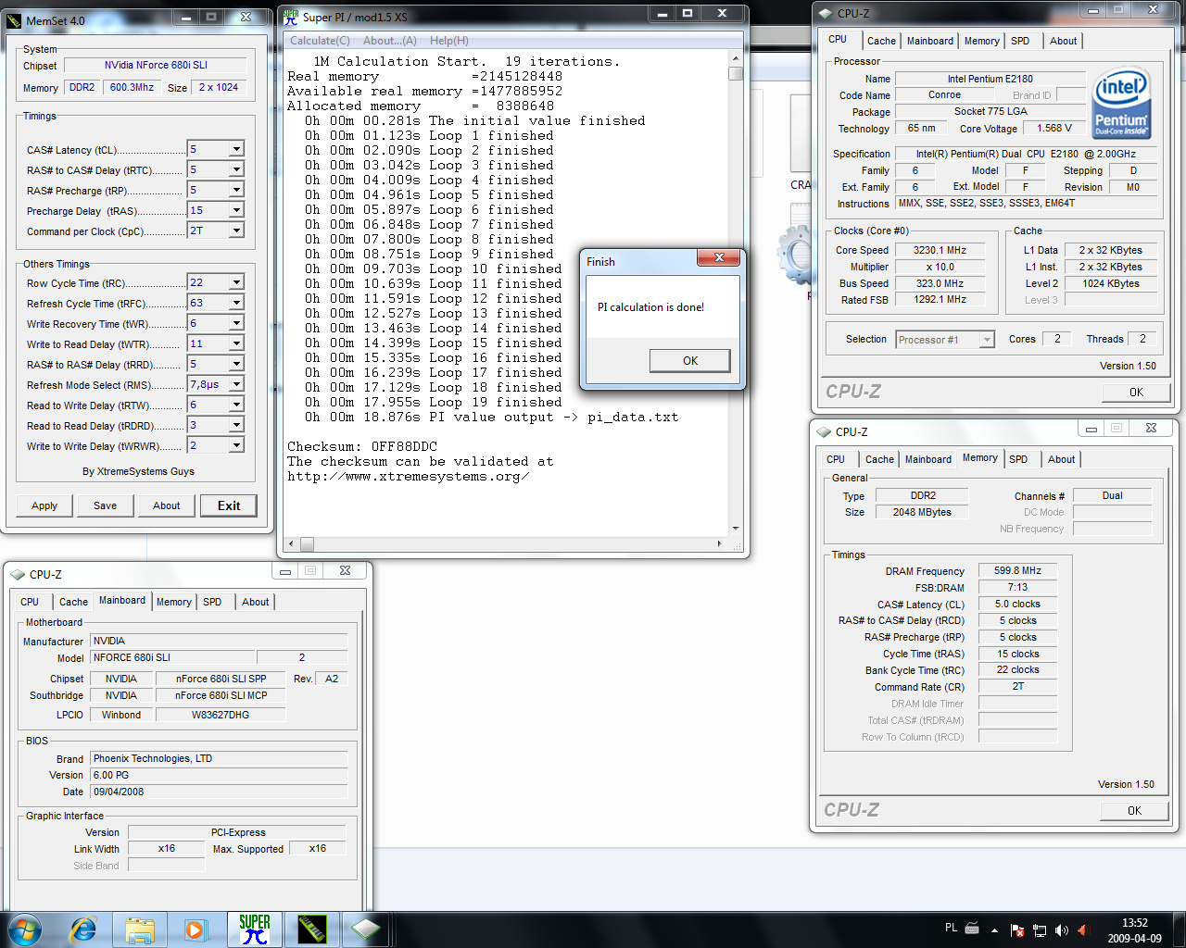Screen dimensions: 1186x948
Task: Click DRAM Frequency 599.8 MHz value
Action: [x=1017, y=571]
